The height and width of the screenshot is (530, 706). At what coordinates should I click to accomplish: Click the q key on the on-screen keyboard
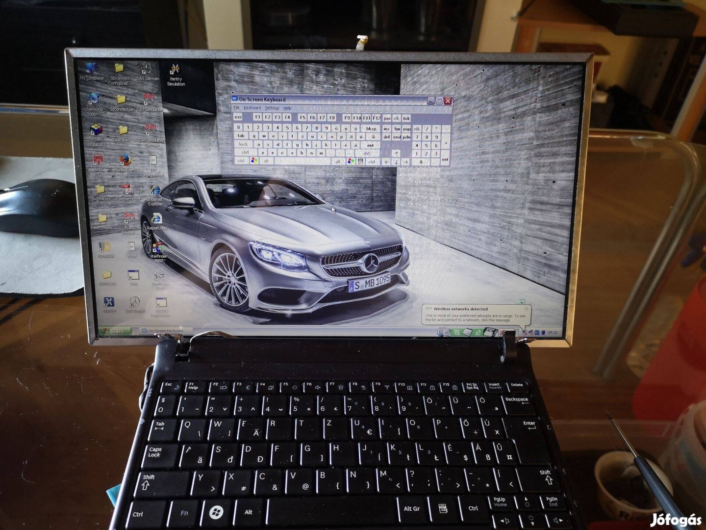tap(254, 136)
